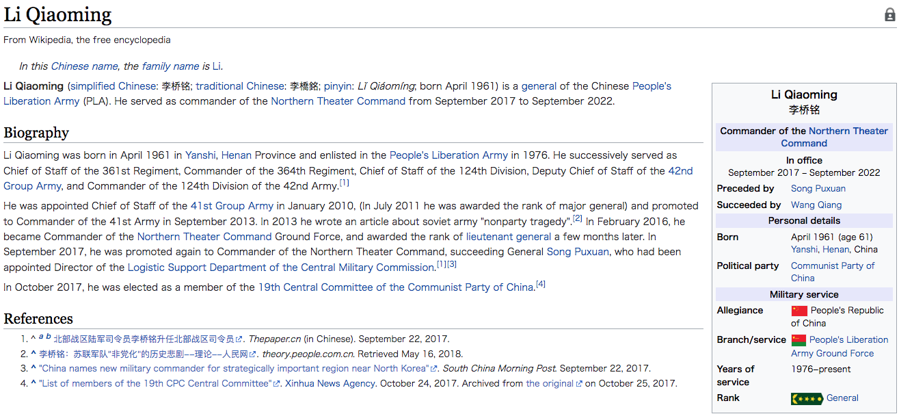This screenshot has height=414, width=899.
Task: Open People's Liberation Army link in Biography paragraph
Action: [x=448, y=155]
